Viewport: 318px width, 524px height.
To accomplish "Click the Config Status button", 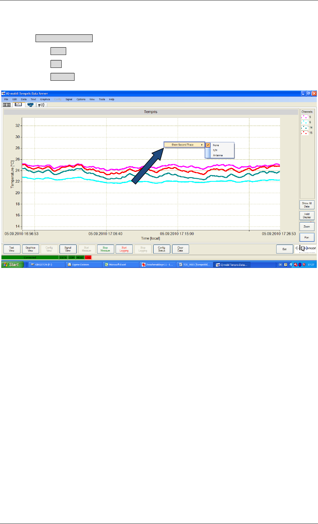I will coord(162,249).
